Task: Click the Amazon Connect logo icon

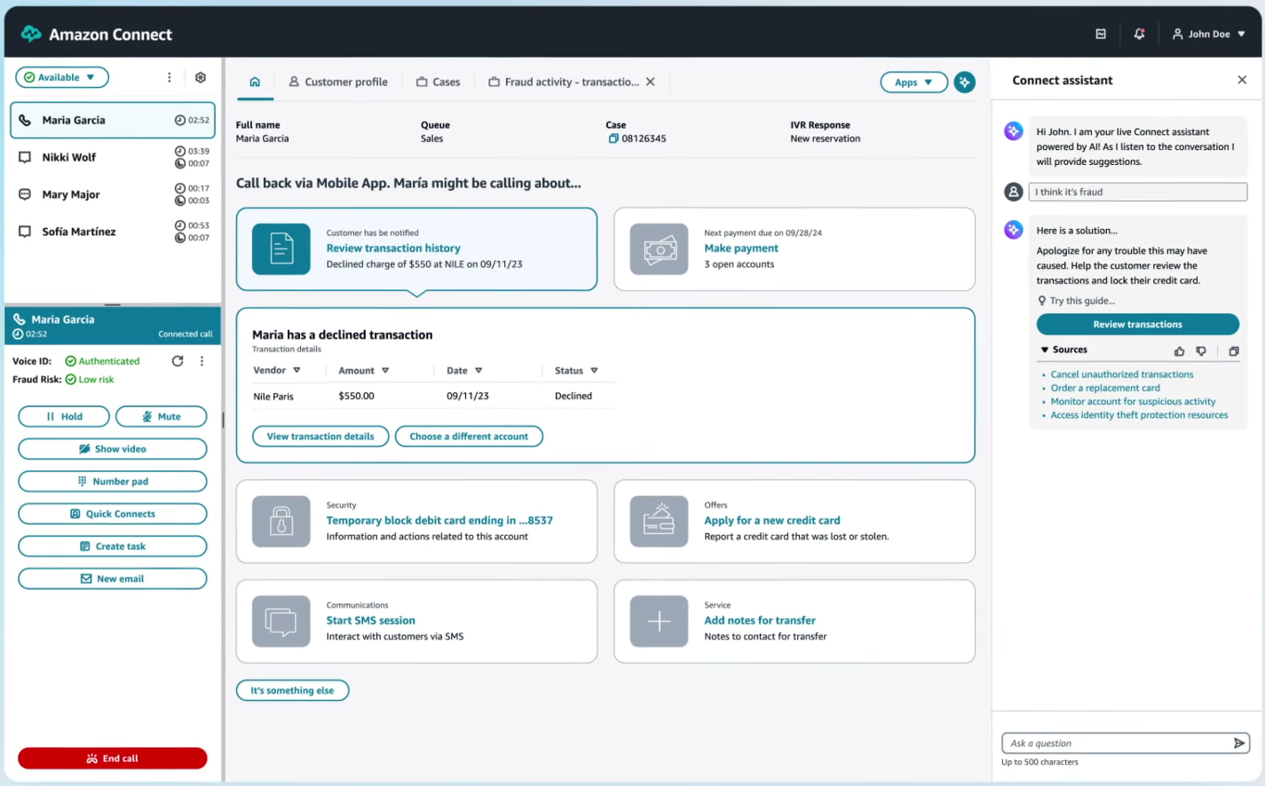Action: point(31,34)
